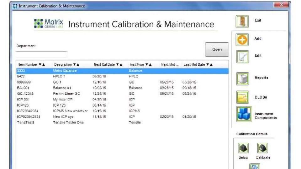This screenshot has width=301, height=169.
Task: Click the 12/24/15 next cal date
Action: pos(99,94)
